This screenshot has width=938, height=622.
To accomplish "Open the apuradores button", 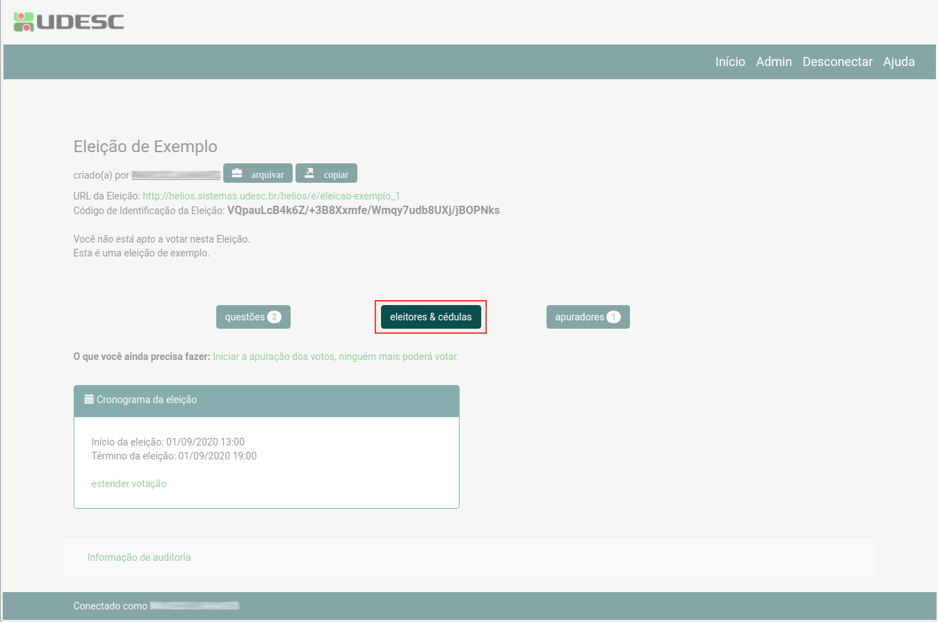I will click(x=588, y=317).
